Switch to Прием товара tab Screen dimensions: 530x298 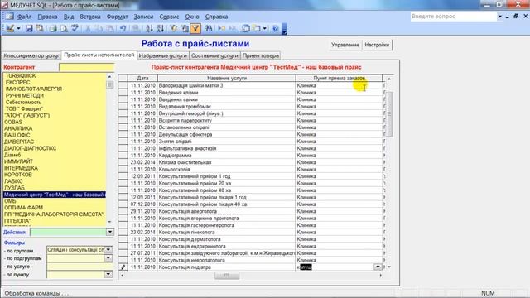pyautogui.click(x=261, y=55)
